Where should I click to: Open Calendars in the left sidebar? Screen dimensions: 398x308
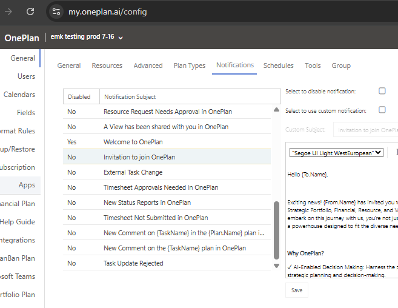tap(19, 95)
